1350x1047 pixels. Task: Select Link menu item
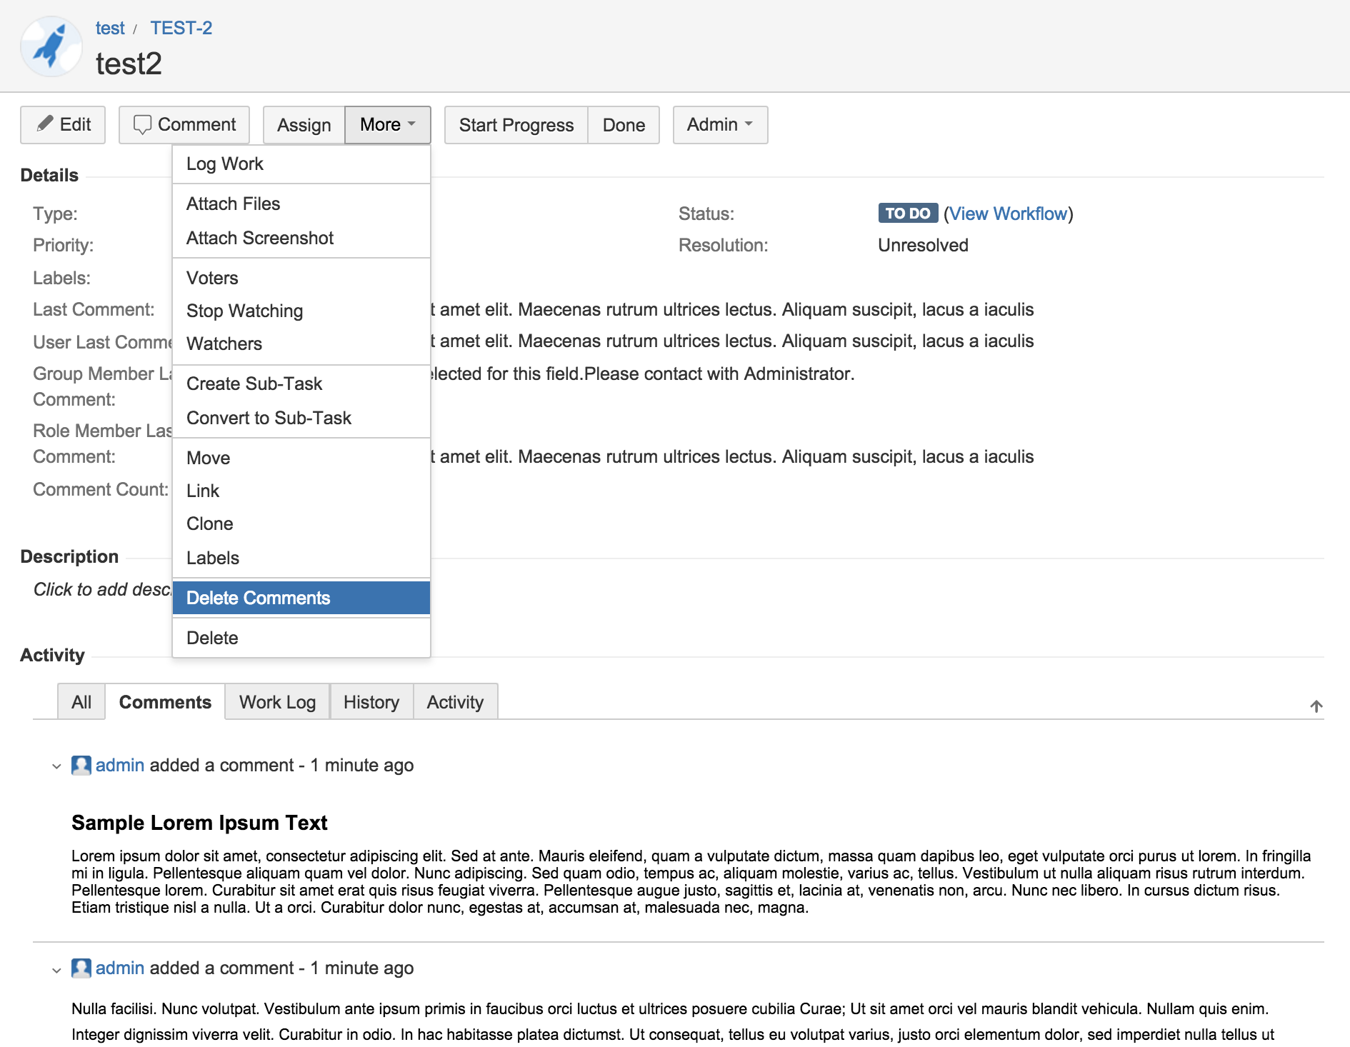tap(301, 491)
